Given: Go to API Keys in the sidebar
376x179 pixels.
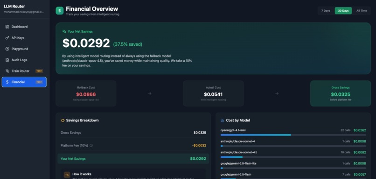Looking at the screenshot, I should point(24,38).
